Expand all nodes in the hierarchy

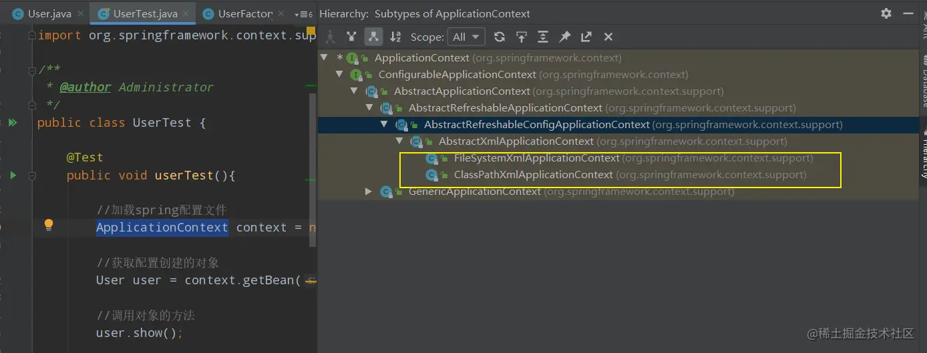(543, 37)
